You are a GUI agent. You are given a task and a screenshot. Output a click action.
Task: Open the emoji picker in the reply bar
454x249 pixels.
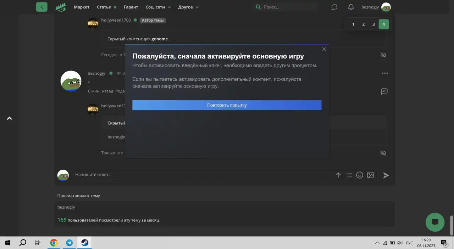(360, 175)
